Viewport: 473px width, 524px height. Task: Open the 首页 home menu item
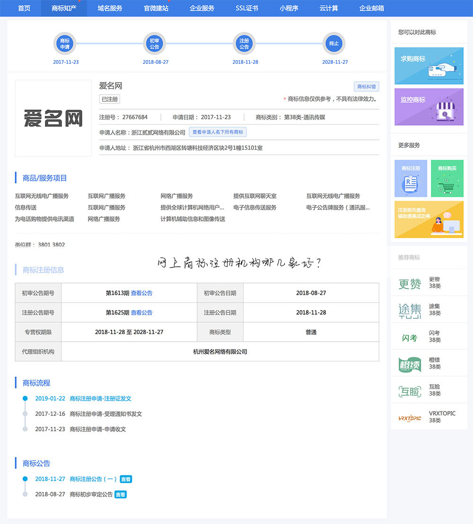click(24, 8)
